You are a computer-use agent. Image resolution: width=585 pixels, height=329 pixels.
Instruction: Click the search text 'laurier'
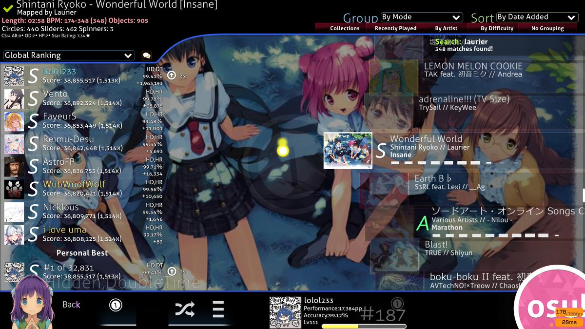[x=476, y=42]
